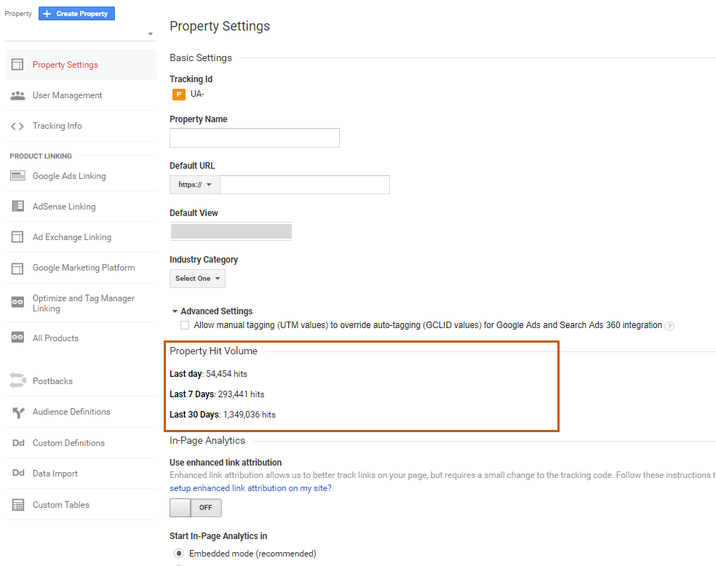Collapse the Advanced Settings section
This screenshot has width=716, height=566.
[x=175, y=311]
